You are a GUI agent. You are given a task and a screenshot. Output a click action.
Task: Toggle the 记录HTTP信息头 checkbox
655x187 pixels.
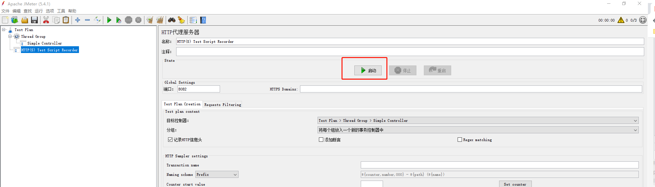170,139
